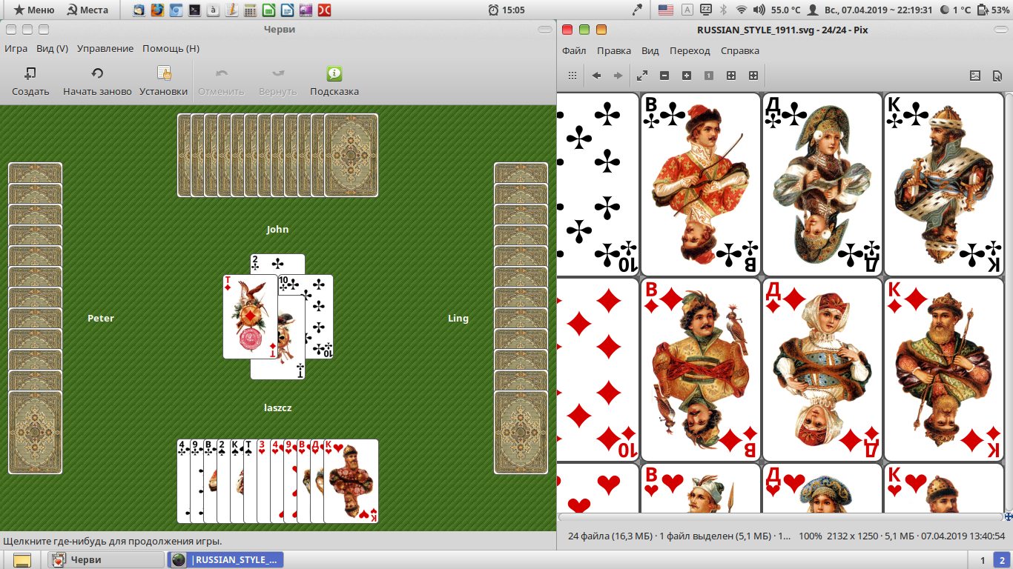1013x569 pixels.
Task: Play the 9 of clubs from hand
Action: pyautogui.click(x=197, y=481)
